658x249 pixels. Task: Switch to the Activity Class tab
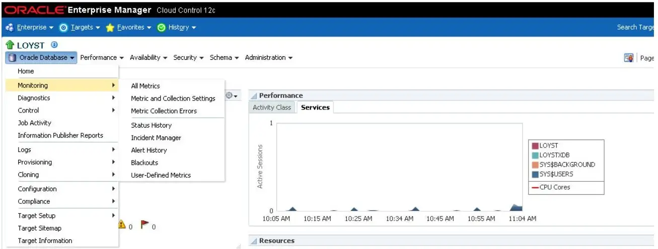pyautogui.click(x=272, y=107)
